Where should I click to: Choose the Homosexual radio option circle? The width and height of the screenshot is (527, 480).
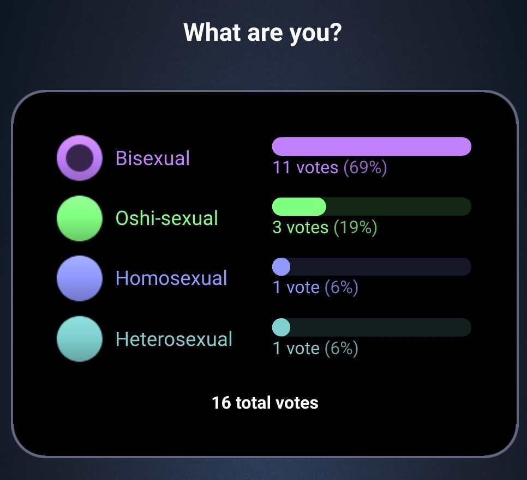click(80, 278)
